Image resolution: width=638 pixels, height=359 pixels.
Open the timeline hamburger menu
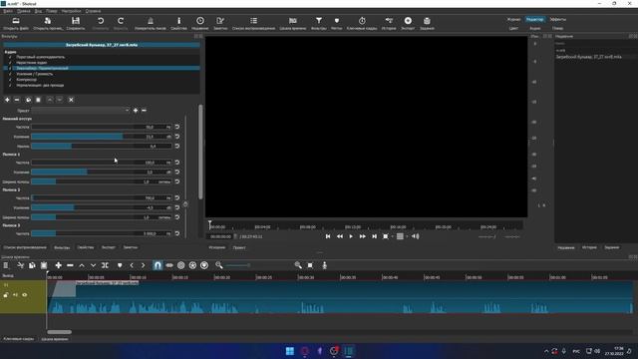(6, 265)
